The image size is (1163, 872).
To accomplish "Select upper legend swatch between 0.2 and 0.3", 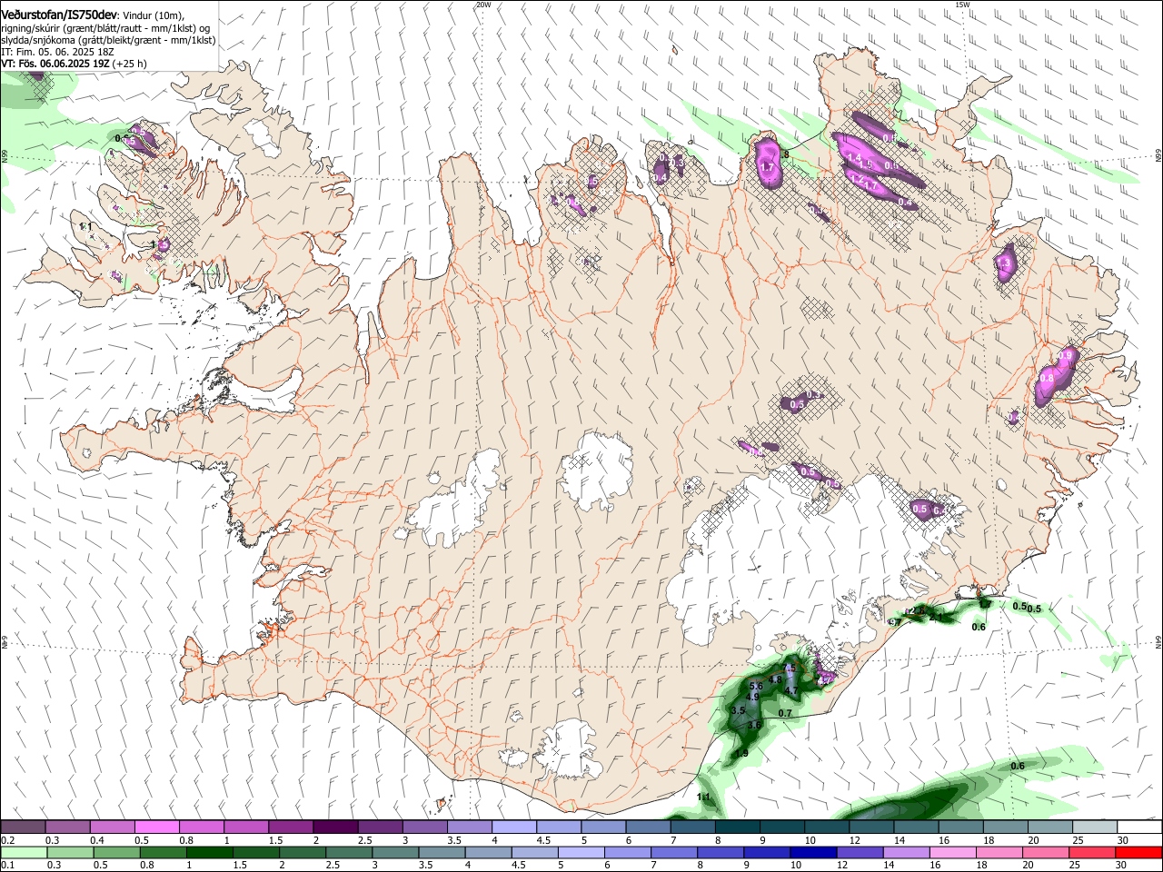I will coord(24,827).
